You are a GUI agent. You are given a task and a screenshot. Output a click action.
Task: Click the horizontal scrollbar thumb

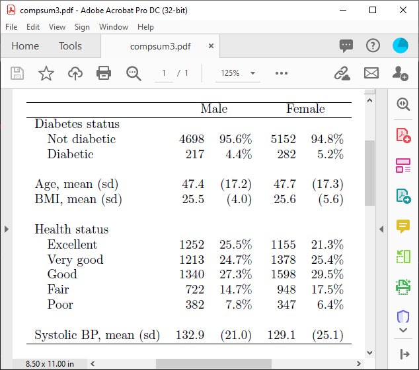(213, 363)
